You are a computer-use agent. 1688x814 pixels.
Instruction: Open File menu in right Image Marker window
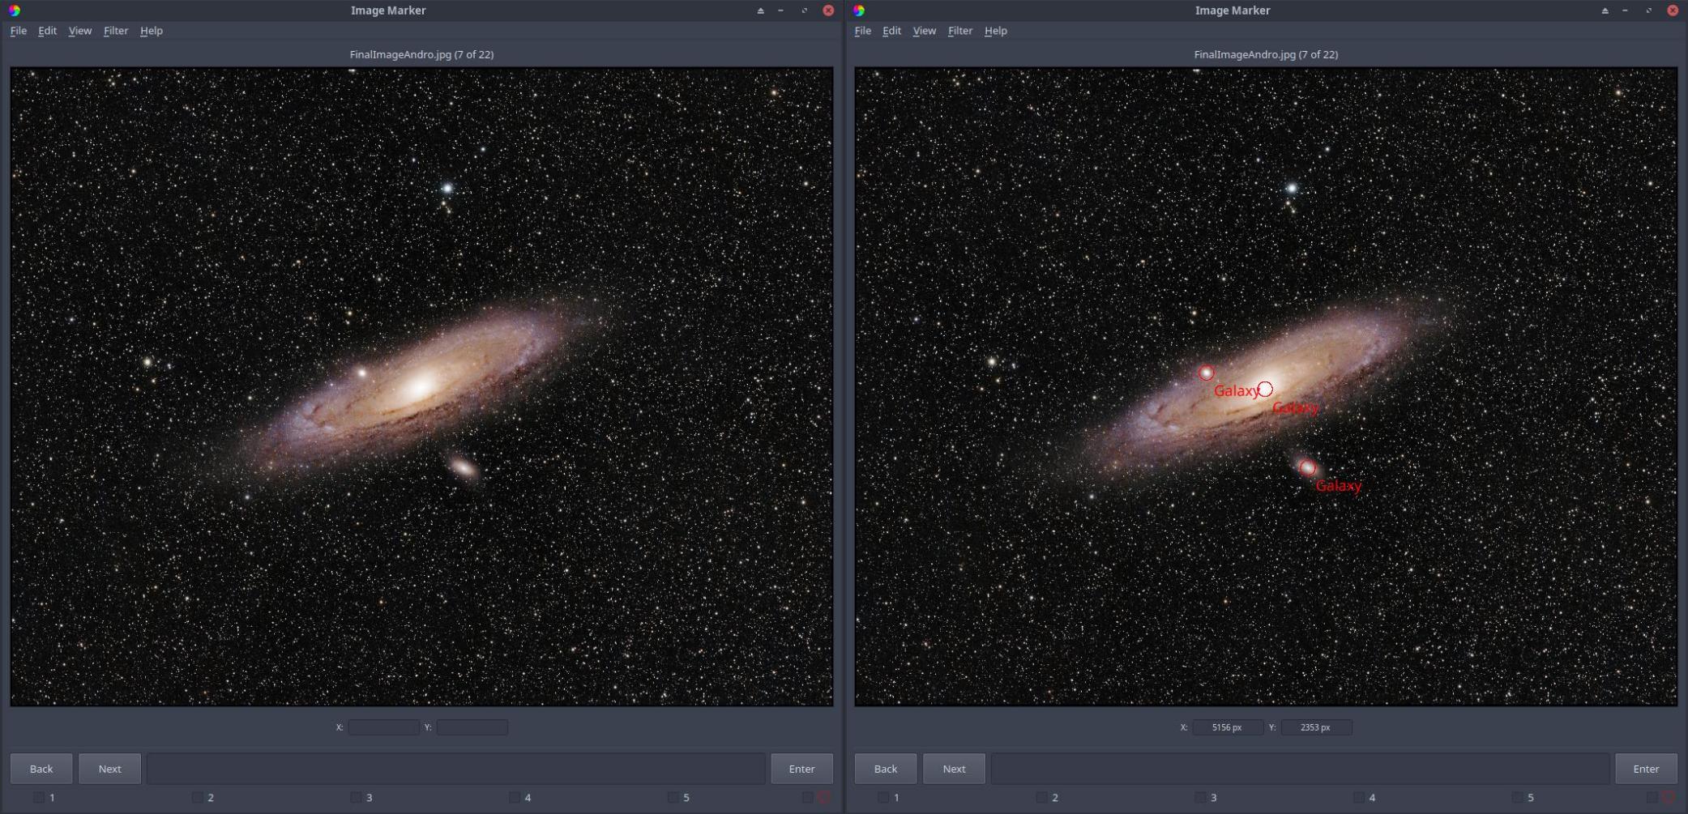point(862,31)
